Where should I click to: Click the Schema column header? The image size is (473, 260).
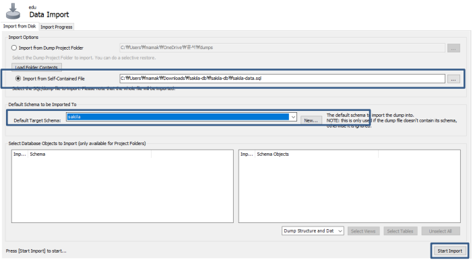[90, 154]
